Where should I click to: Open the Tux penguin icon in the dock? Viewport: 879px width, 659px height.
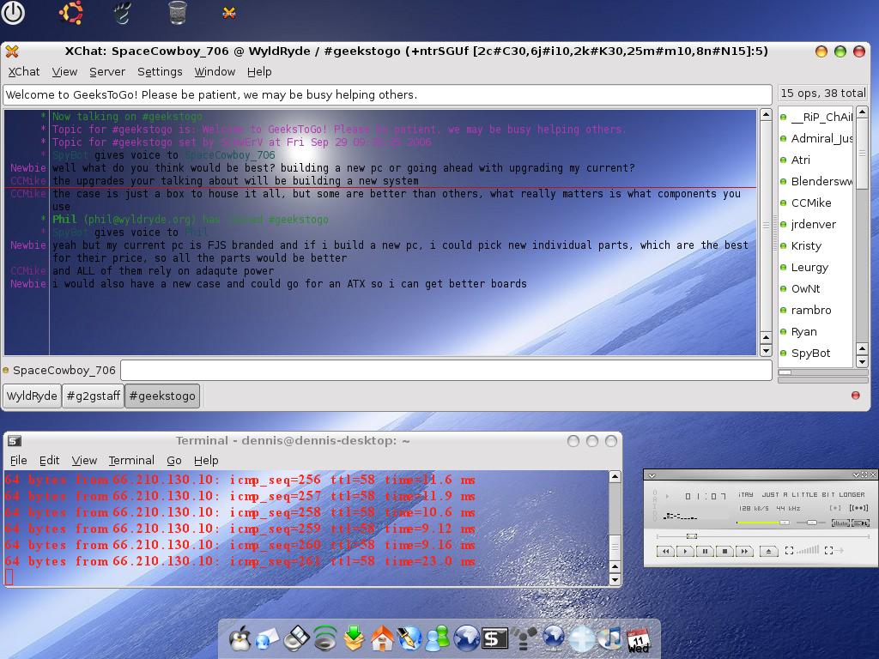[x=240, y=638]
